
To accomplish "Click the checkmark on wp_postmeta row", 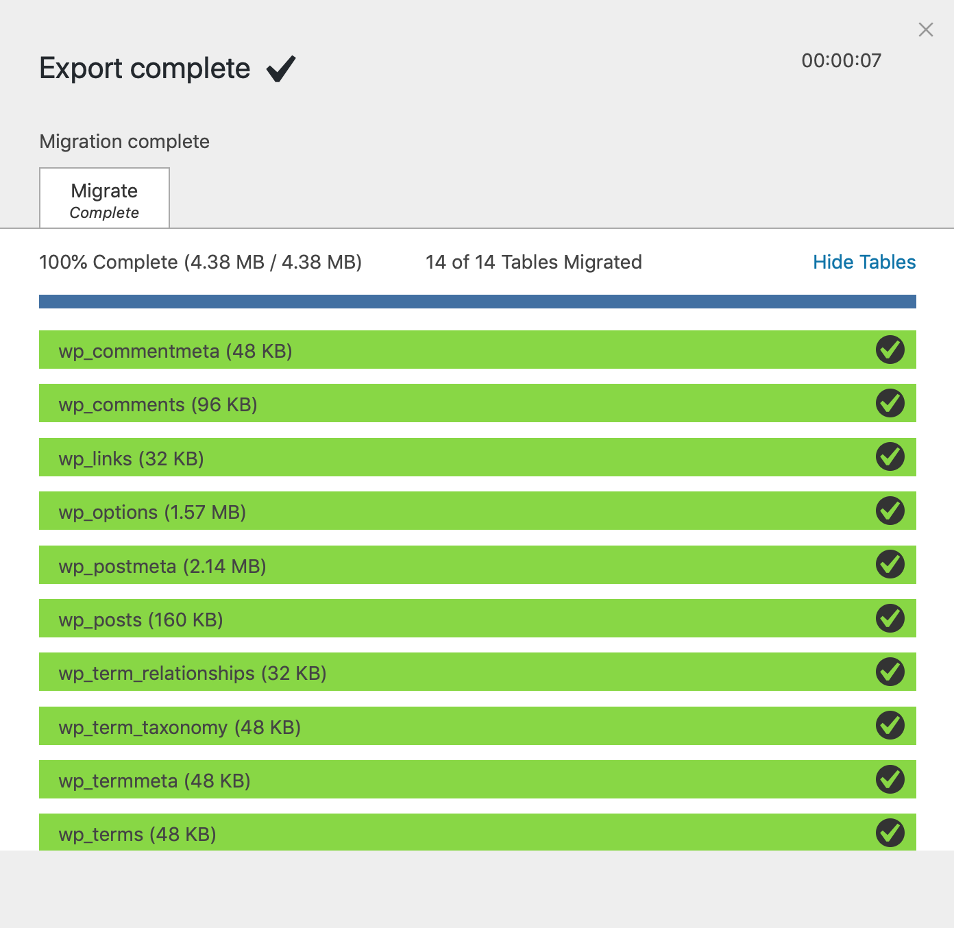I will 890,565.
